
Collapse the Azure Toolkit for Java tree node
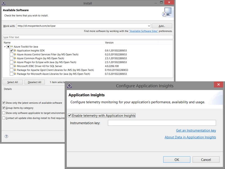tap(5, 46)
